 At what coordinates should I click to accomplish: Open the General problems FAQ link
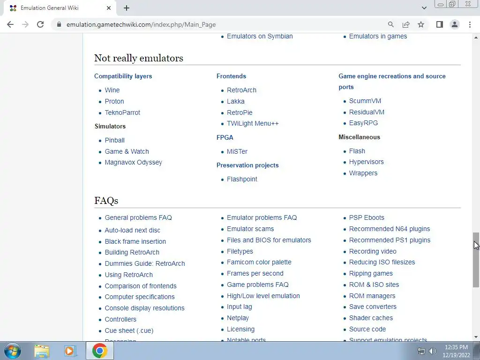coord(138,217)
